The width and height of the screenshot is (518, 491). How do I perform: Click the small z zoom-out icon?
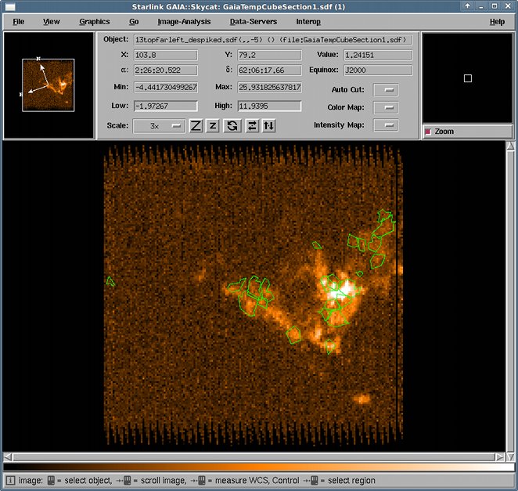[212, 125]
